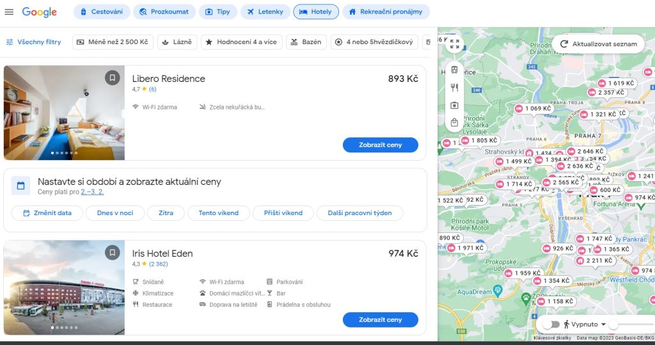Open the Cestování tab

click(102, 12)
